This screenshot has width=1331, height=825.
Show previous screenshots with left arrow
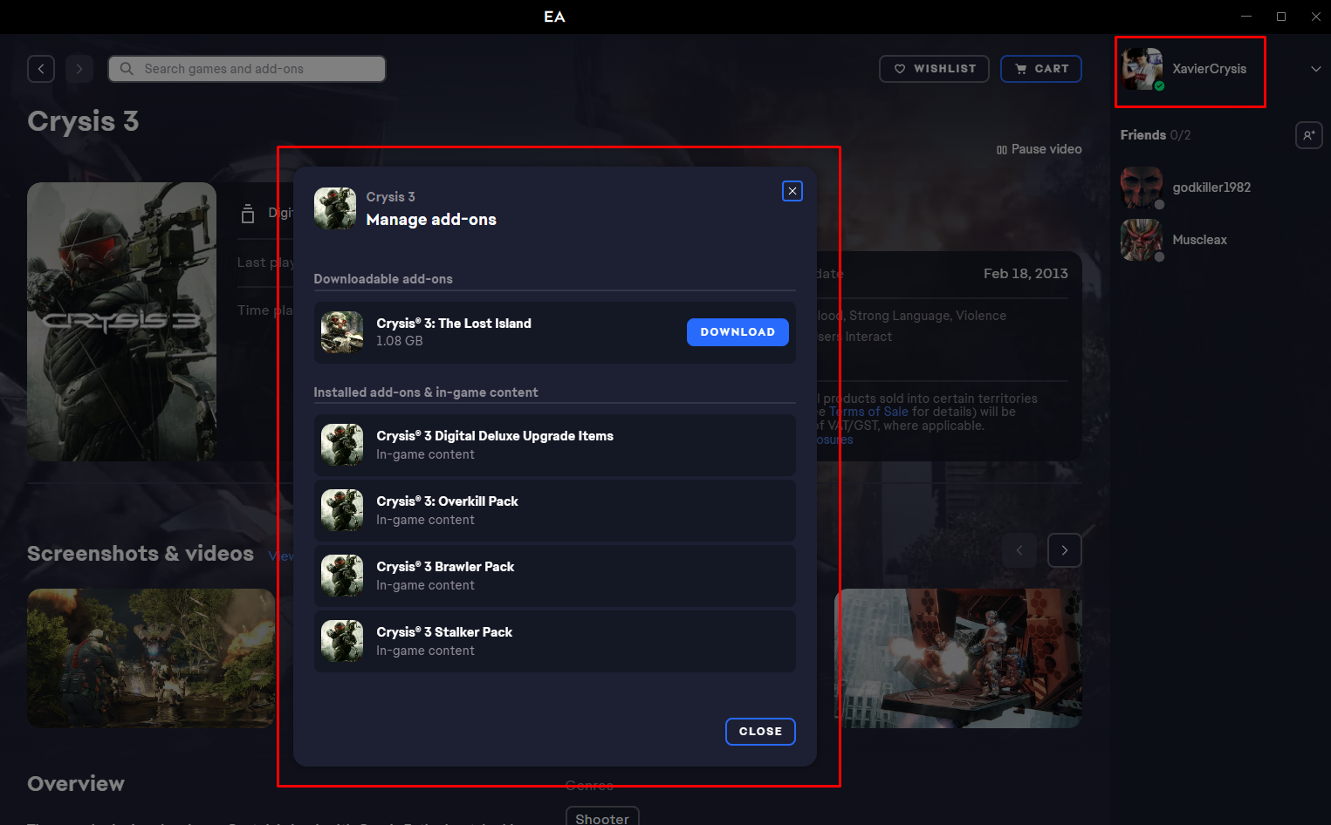tap(1019, 550)
